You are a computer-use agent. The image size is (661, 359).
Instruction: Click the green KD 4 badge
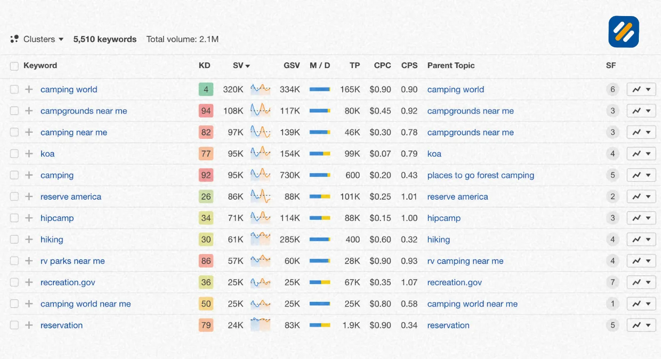[206, 89]
